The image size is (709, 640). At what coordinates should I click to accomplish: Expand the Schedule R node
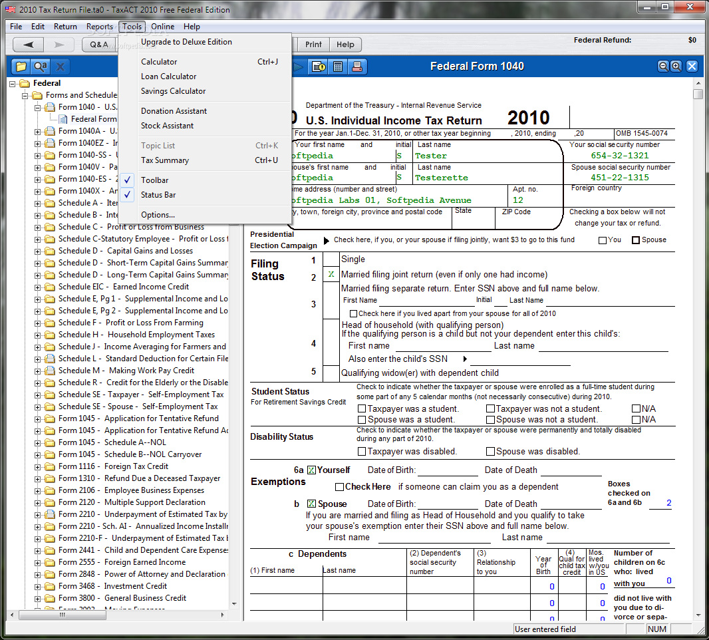38,383
